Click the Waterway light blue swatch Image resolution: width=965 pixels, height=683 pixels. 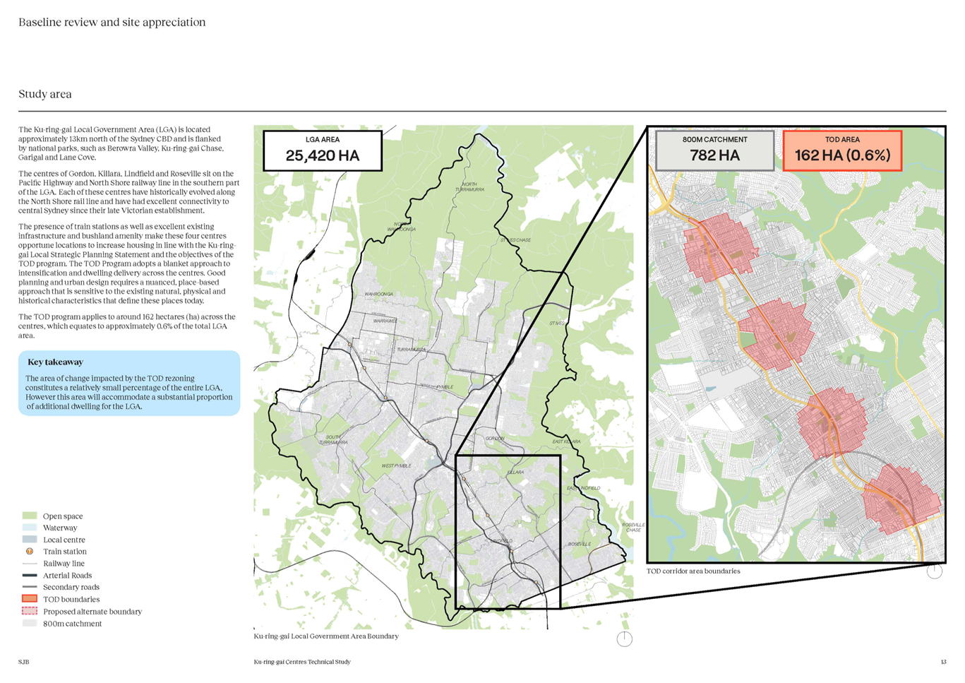pos(30,528)
